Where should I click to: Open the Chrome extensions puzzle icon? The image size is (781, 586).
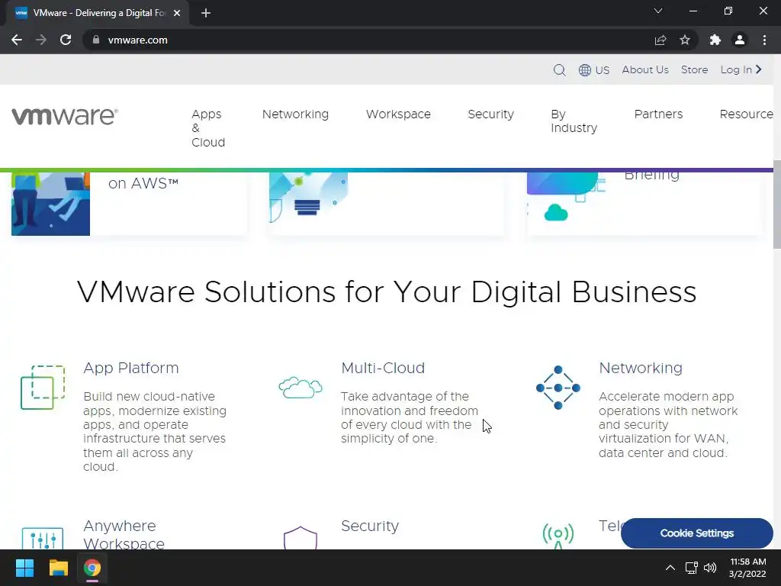[715, 40]
